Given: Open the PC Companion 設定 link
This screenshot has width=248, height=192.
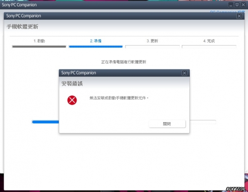Looking at the screenshot, I should click(227, 12).
